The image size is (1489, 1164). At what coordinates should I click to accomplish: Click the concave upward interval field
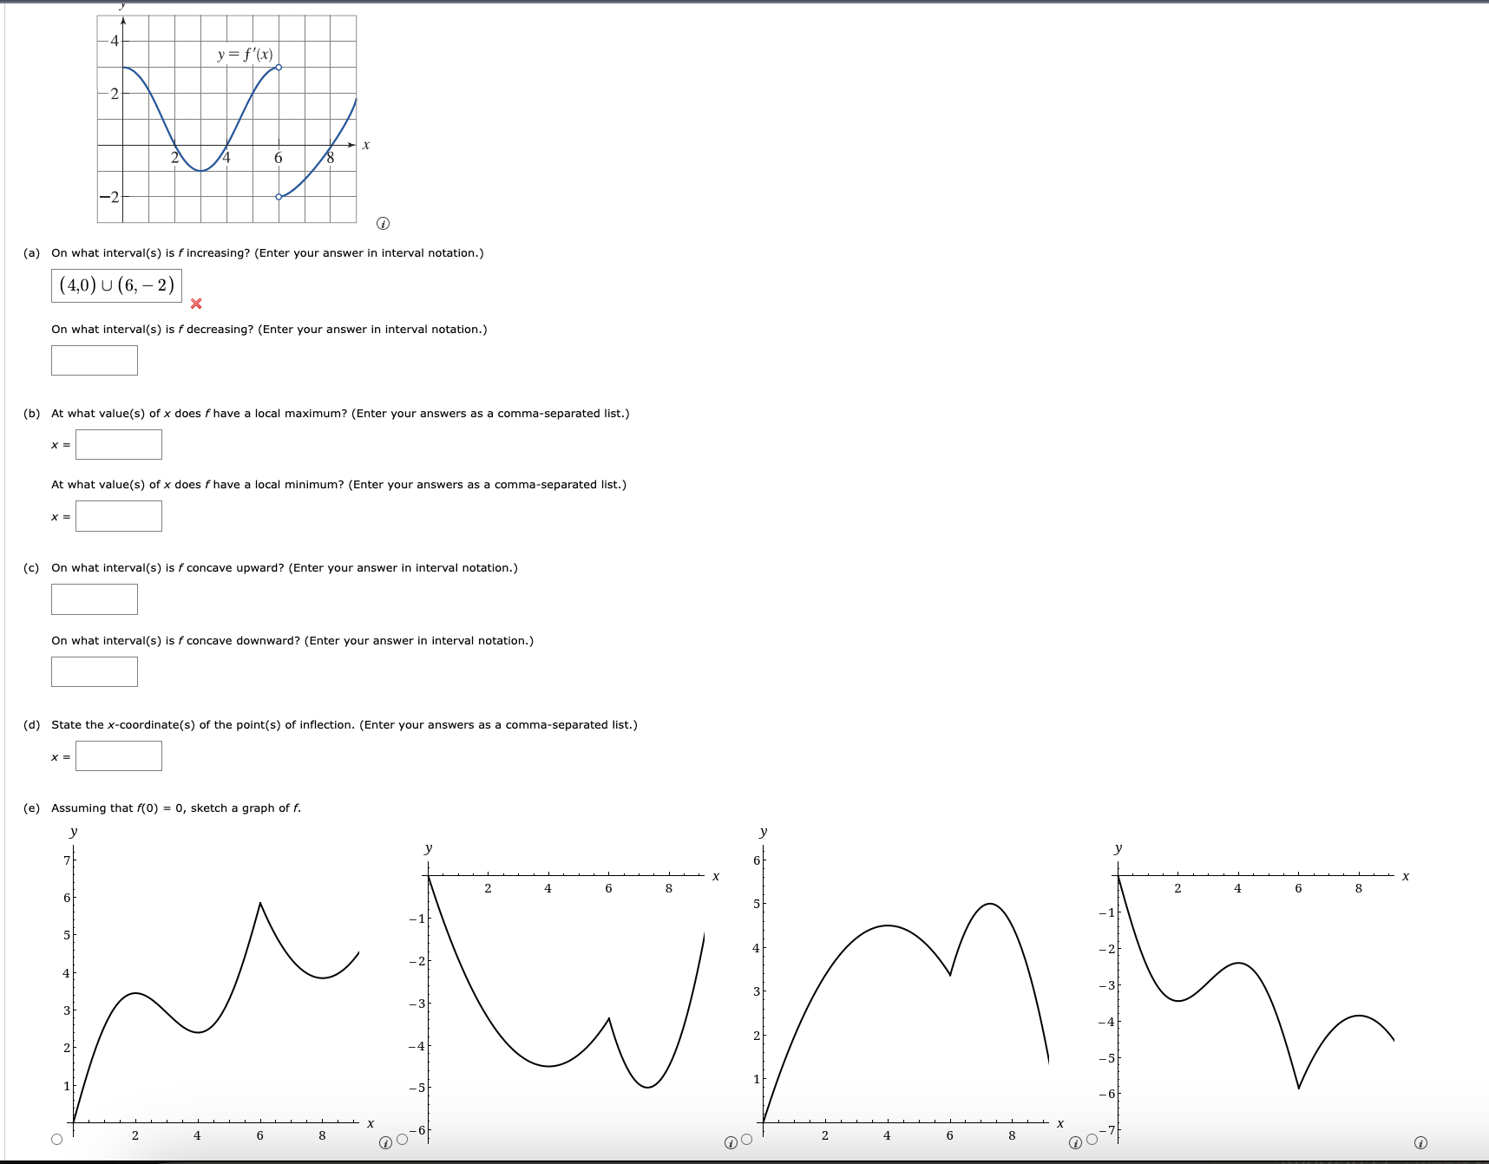click(95, 598)
